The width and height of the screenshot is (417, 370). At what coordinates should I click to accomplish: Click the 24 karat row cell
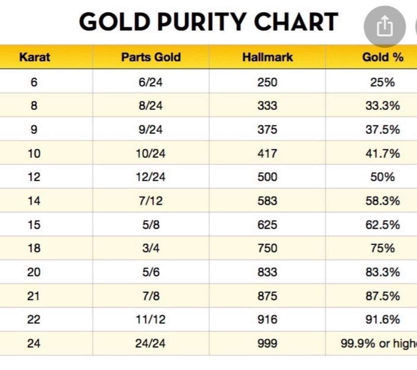(x=34, y=343)
